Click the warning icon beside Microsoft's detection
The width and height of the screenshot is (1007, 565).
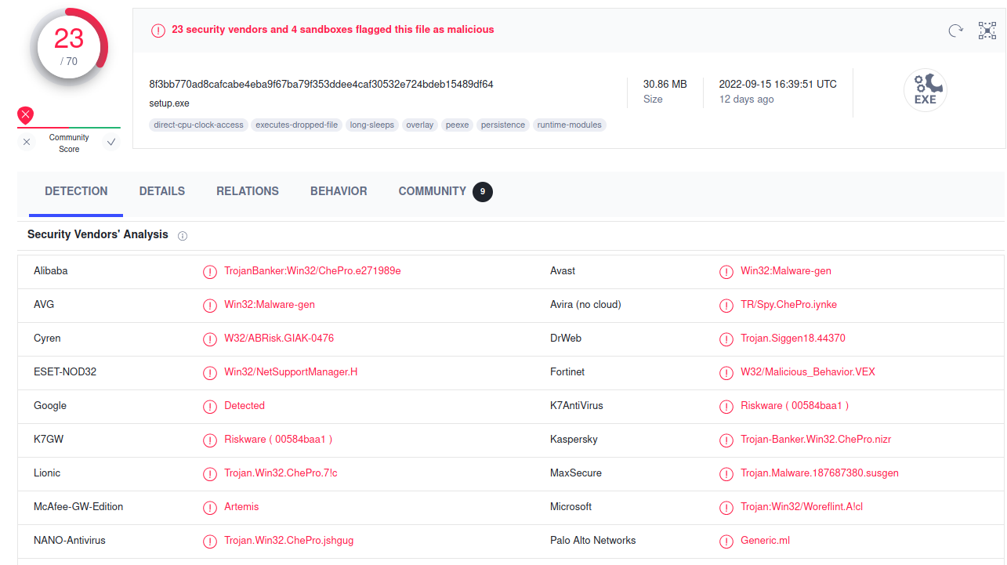726,508
